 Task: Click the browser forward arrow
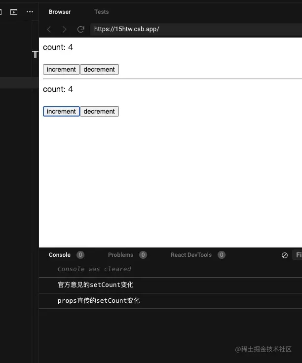click(64, 30)
